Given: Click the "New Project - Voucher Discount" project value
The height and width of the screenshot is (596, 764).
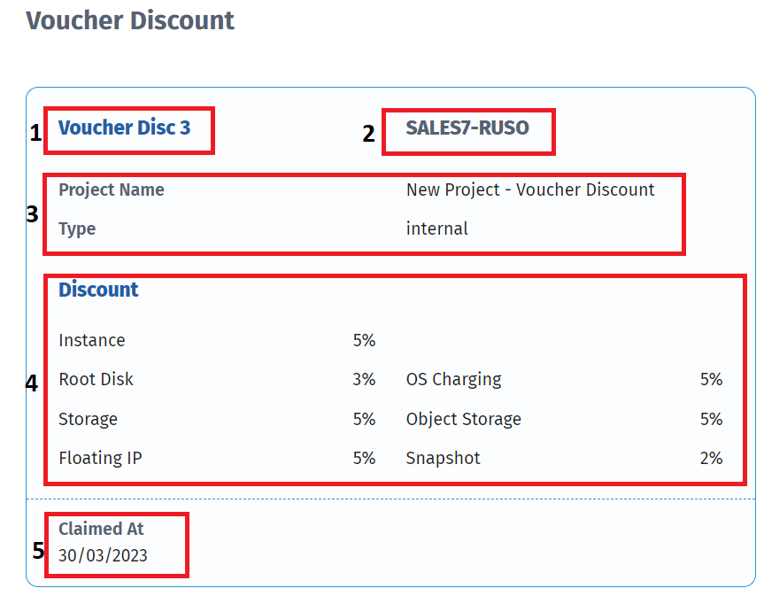Looking at the screenshot, I should coord(530,190).
